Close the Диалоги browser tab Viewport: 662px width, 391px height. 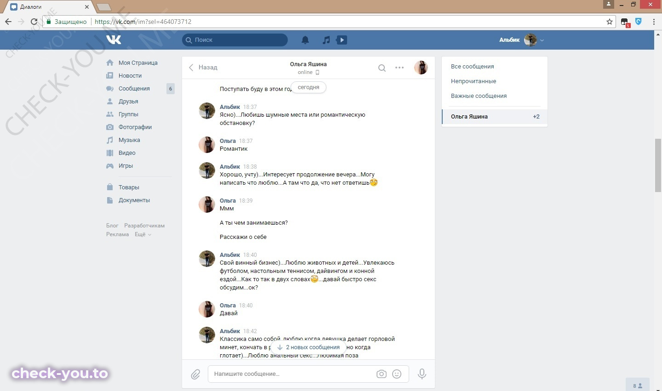click(87, 7)
